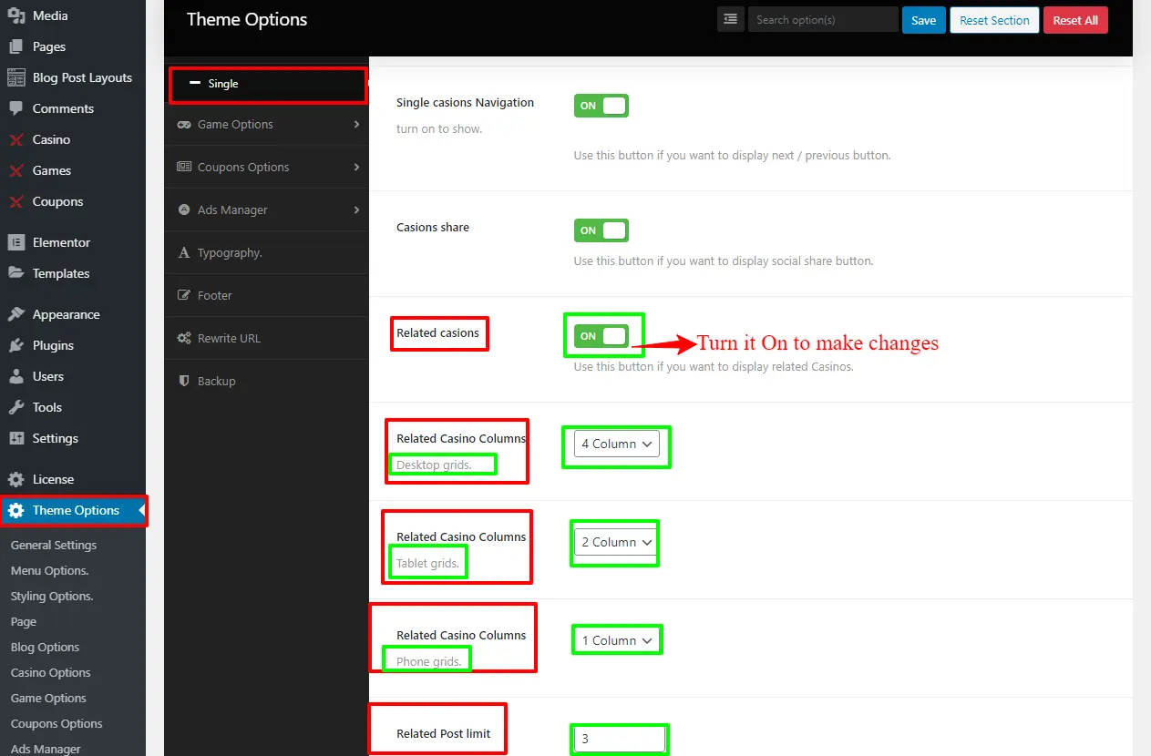Click the Related Post limit input

(619, 739)
